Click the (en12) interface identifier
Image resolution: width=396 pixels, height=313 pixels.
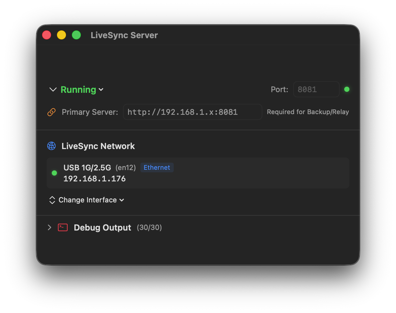pos(126,167)
